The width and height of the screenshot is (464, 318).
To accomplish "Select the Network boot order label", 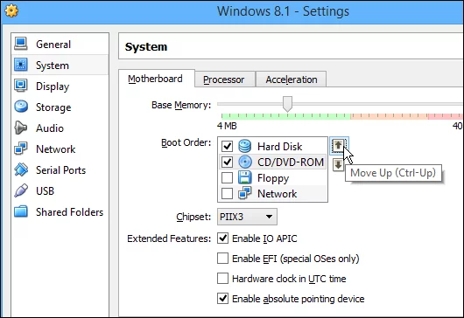I will (277, 193).
